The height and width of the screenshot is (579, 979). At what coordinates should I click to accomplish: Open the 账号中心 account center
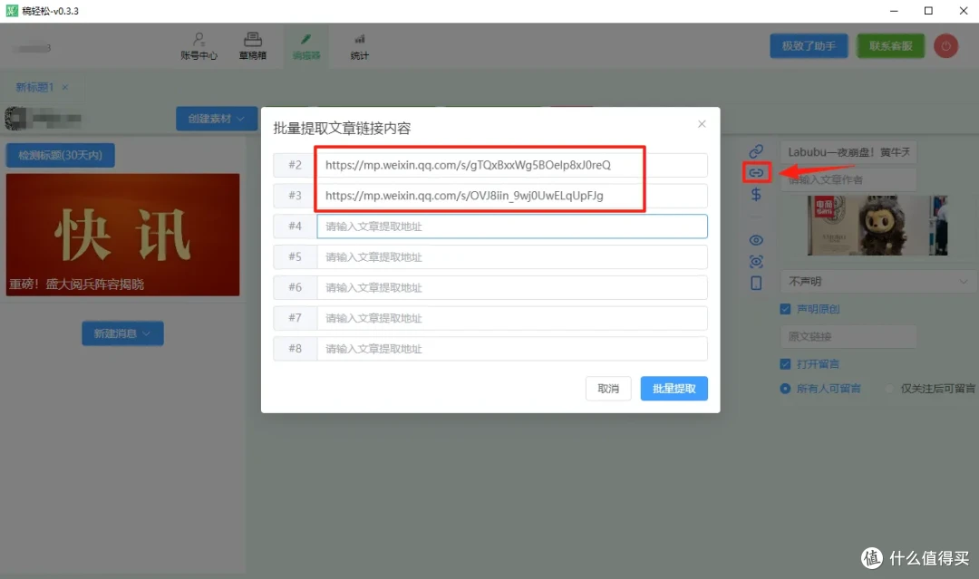[x=199, y=46]
